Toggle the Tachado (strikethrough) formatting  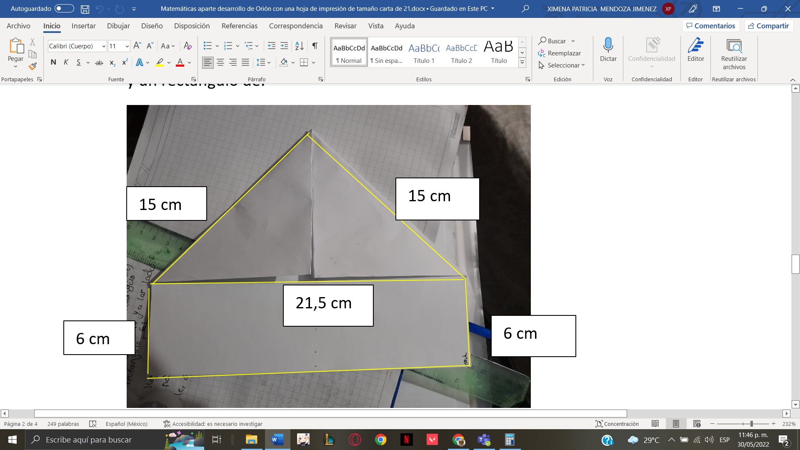coord(99,62)
